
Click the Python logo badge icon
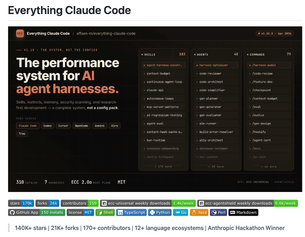(x=152, y=212)
